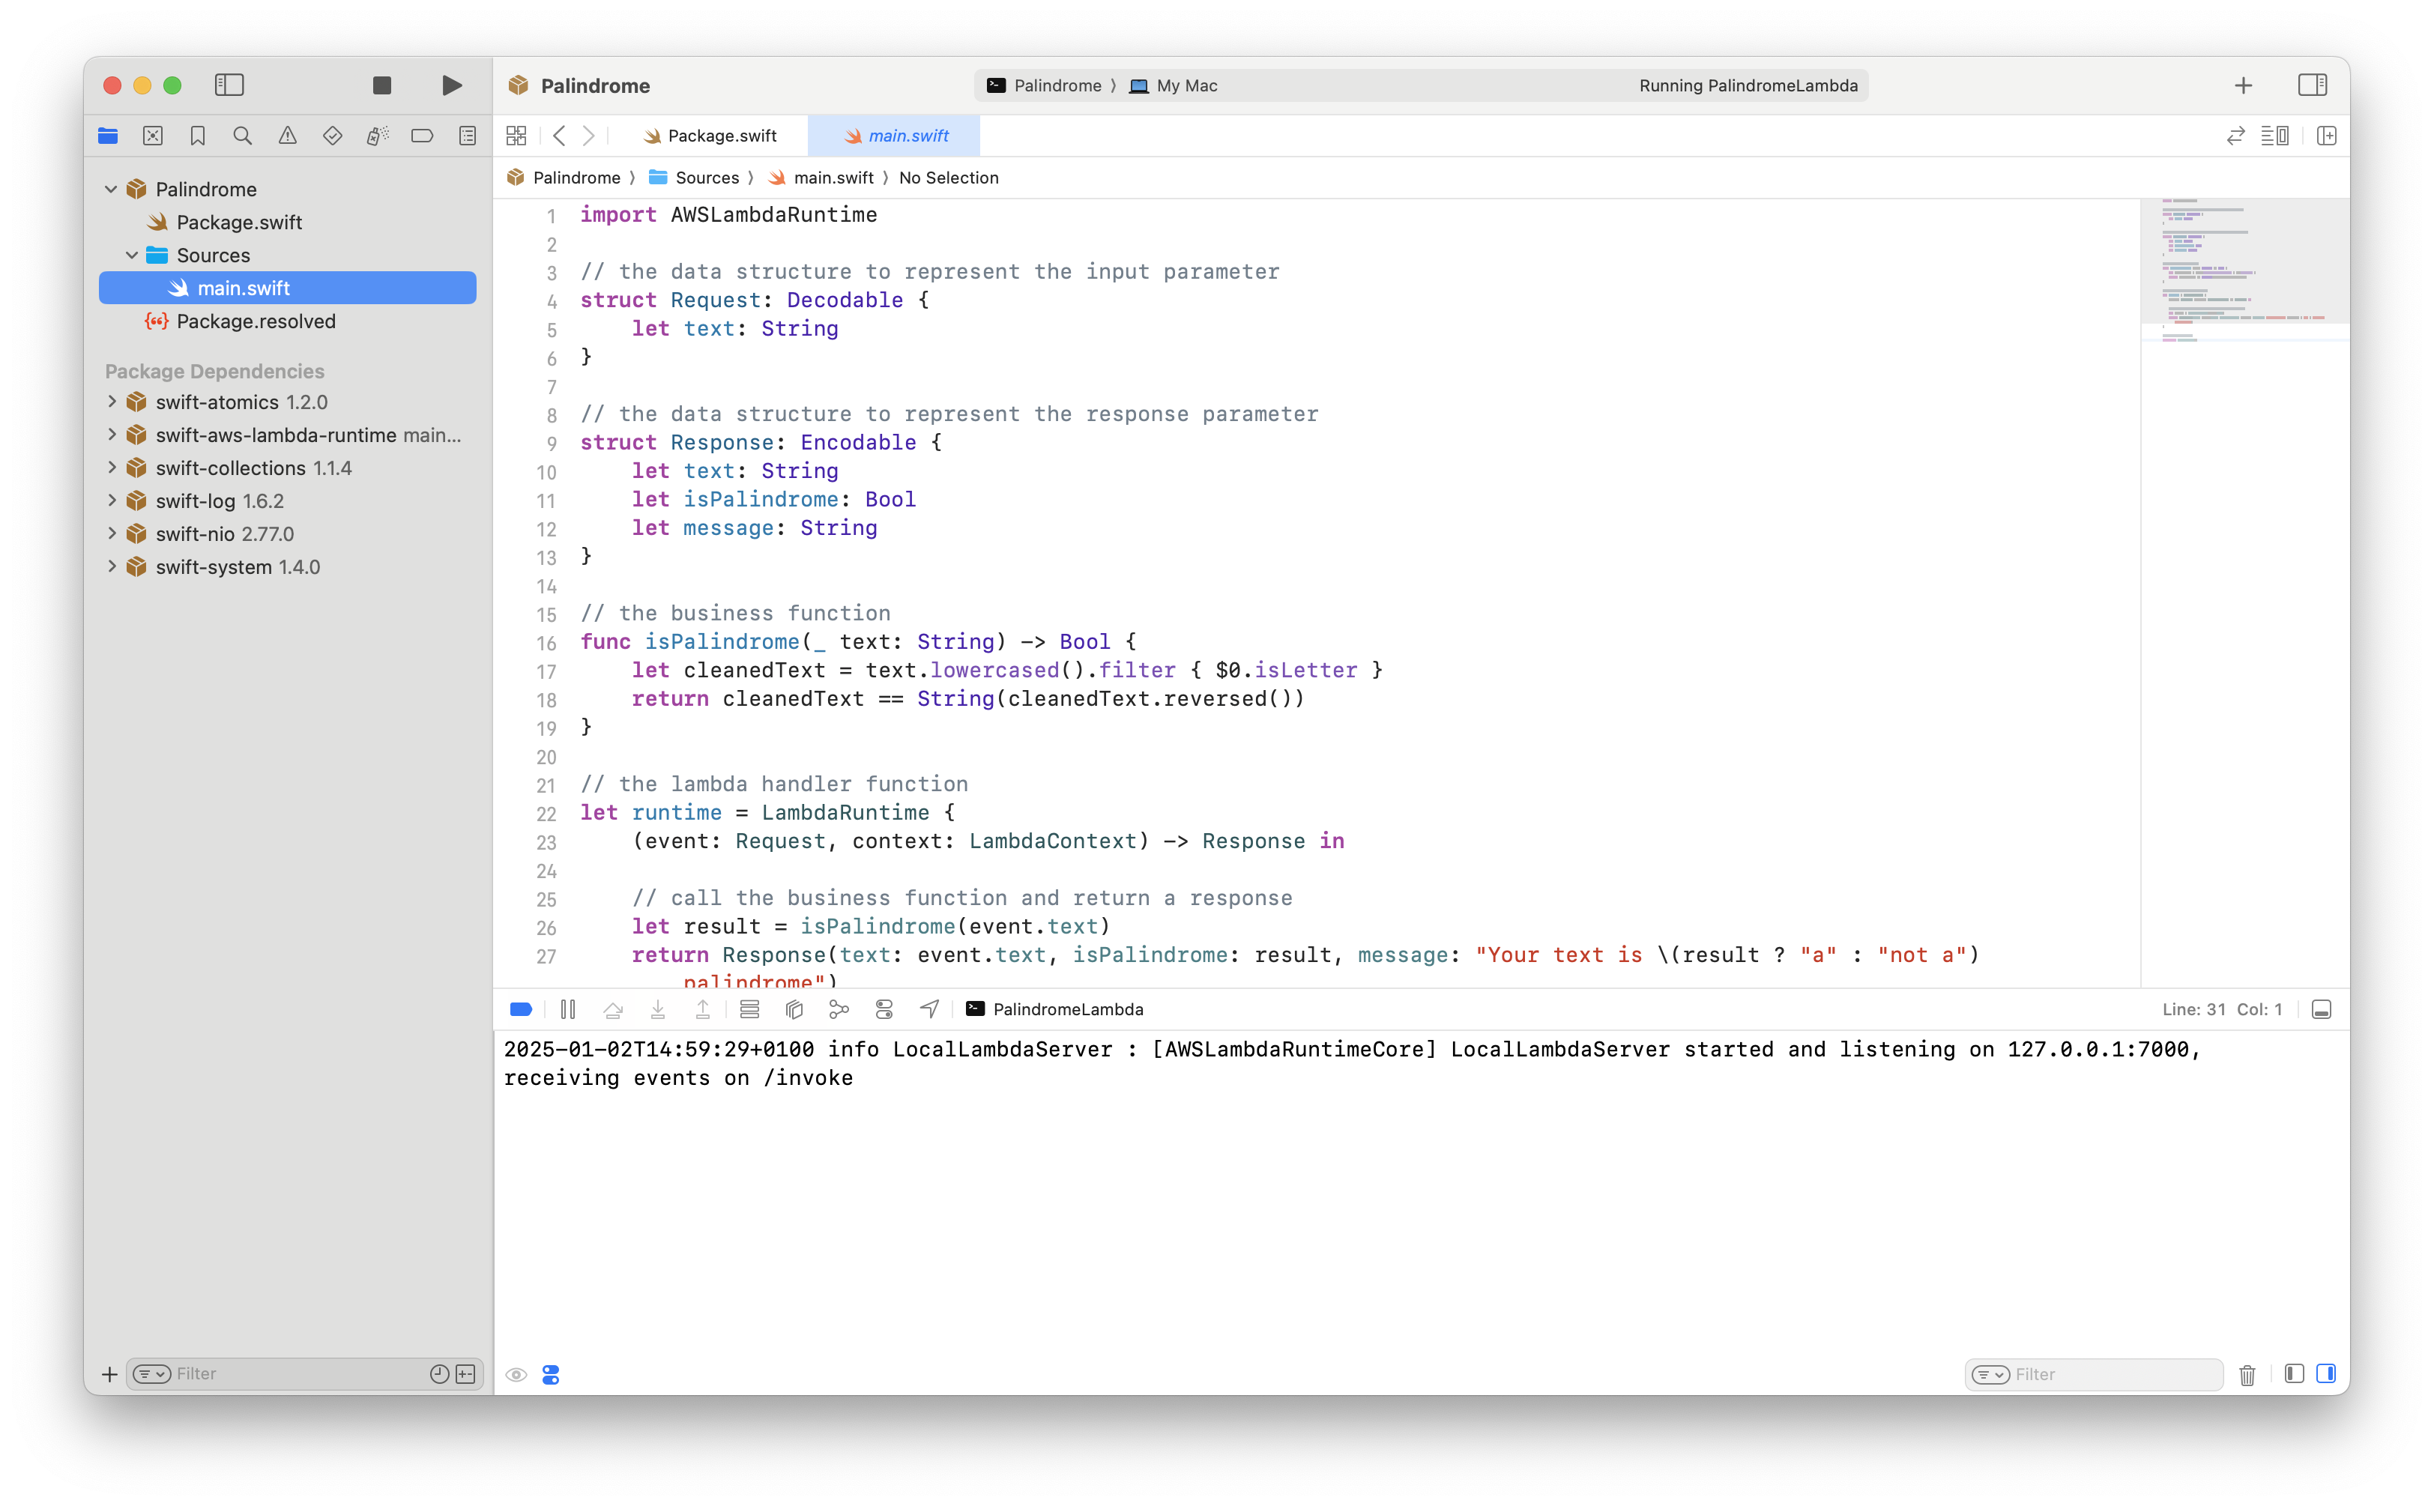Viewport: 2434px width, 1506px height.
Task: Open the Find navigator magnifier icon
Action: (x=242, y=136)
